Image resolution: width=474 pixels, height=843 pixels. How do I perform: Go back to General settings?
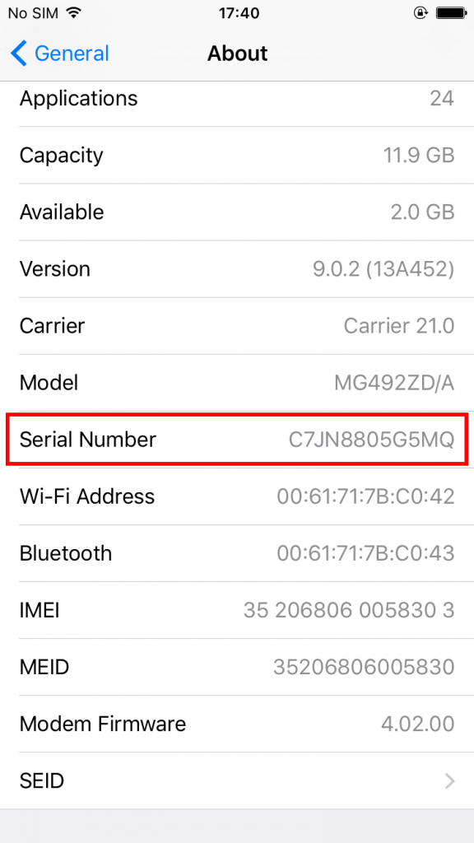pos(59,54)
